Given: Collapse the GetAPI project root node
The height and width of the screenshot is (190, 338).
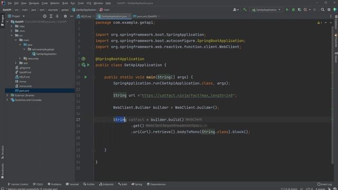Looking at the screenshot, I should click(7, 22).
